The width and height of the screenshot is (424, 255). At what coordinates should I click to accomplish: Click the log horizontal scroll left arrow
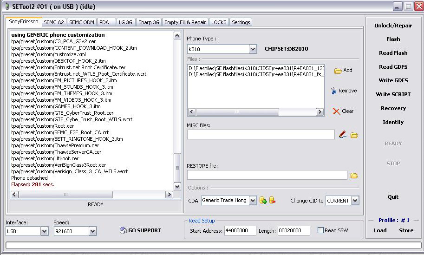pyautogui.click(x=14, y=195)
